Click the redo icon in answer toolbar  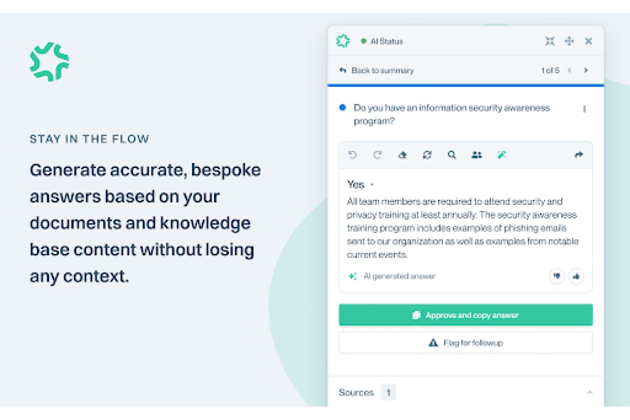(377, 155)
